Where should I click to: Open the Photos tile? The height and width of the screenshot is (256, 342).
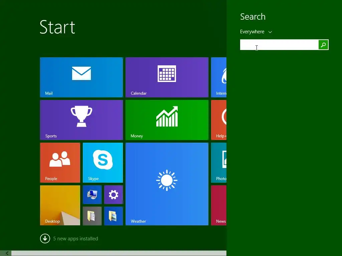click(219, 163)
